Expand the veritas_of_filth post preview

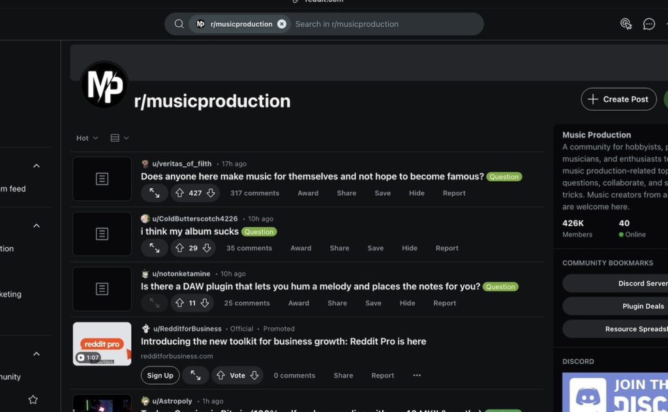[155, 194]
